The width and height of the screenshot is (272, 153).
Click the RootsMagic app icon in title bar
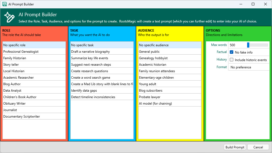tap(5, 4)
